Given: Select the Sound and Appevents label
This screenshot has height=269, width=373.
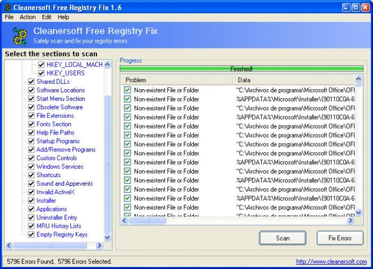Looking at the screenshot, I should pos(64,184).
